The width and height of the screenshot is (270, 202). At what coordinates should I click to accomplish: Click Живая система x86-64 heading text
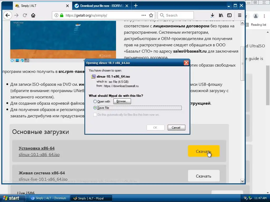point(42,173)
